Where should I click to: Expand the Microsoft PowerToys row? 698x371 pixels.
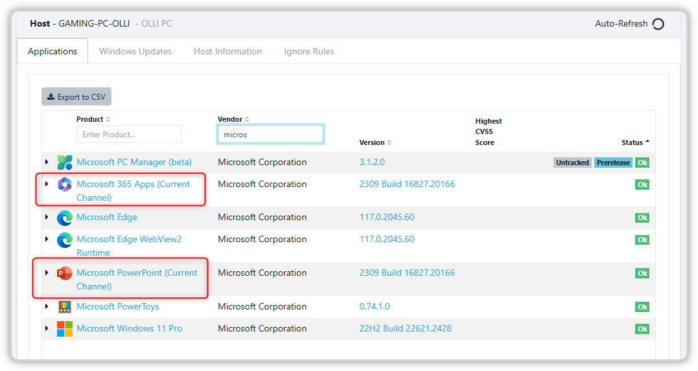click(46, 306)
